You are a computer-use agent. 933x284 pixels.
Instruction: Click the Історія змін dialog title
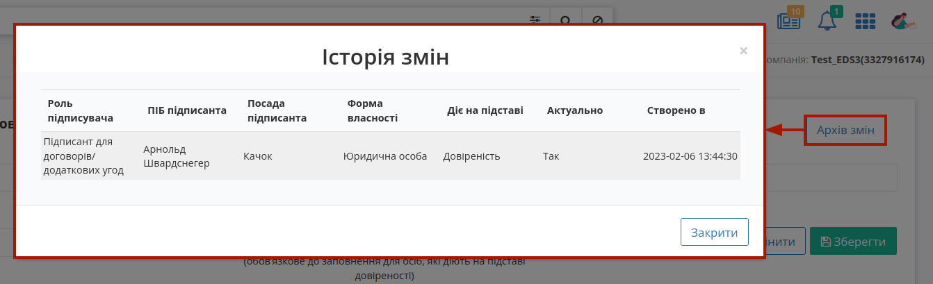click(x=385, y=57)
